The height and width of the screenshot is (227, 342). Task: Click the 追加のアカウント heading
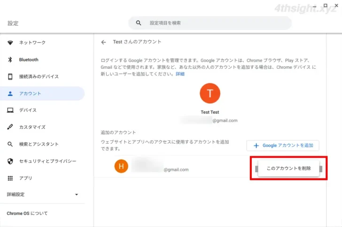tap(118, 132)
